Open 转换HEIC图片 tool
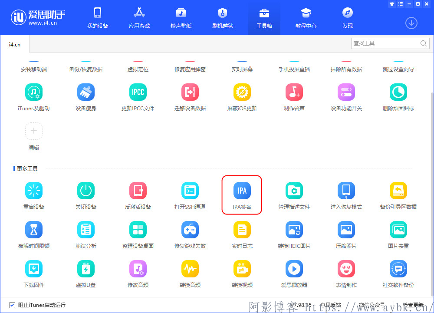 click(294, 230)
